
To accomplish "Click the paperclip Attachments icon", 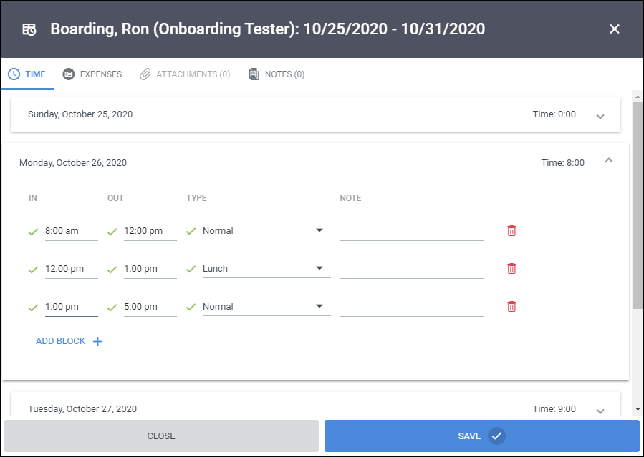I will tap(145, 74).
